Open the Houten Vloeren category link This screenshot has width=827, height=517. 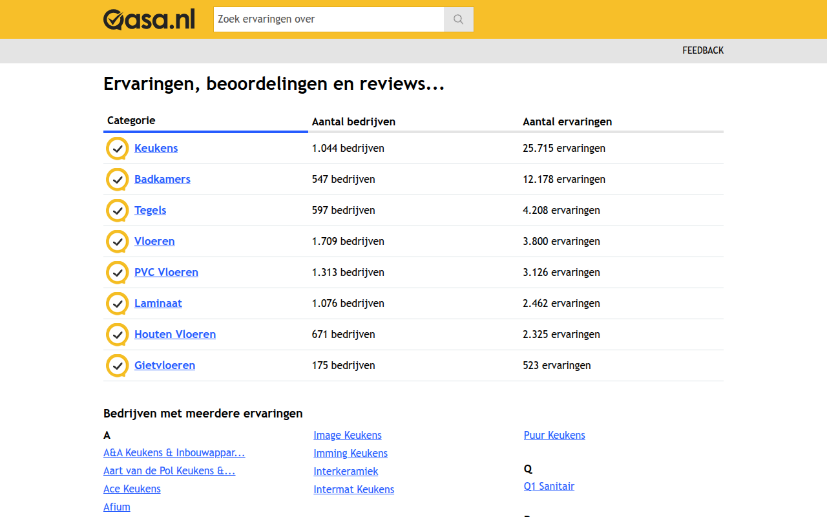(175, 334)
